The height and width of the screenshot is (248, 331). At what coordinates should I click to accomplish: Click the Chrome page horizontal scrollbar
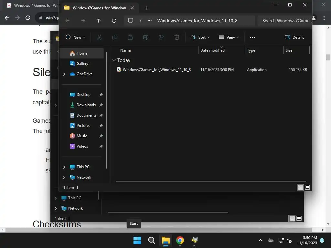(x=158, y=230)
